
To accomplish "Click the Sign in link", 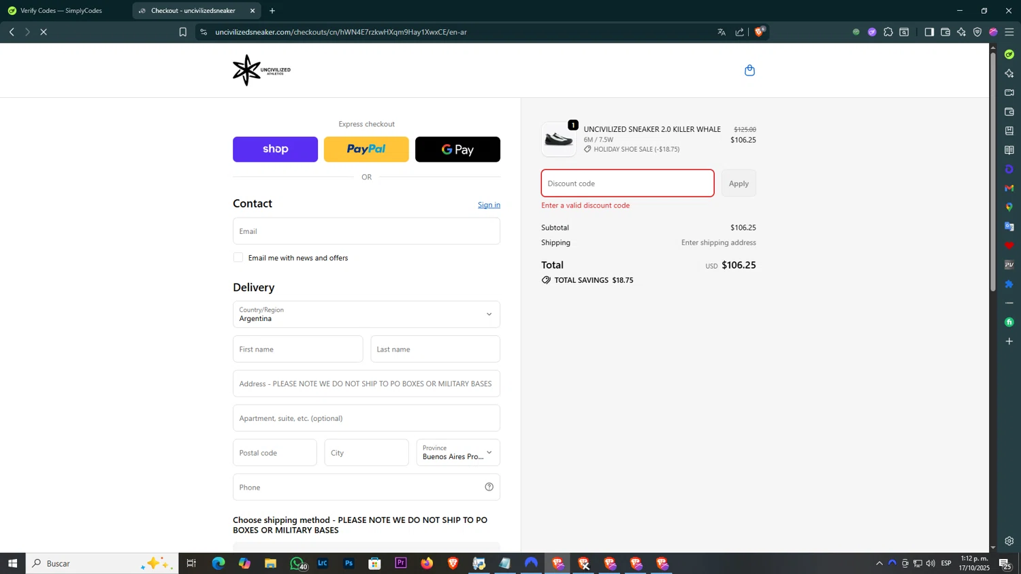I will [489, 205].
